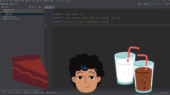Open the Event Log button
The image size is (170, 95).
coord(165,93)
